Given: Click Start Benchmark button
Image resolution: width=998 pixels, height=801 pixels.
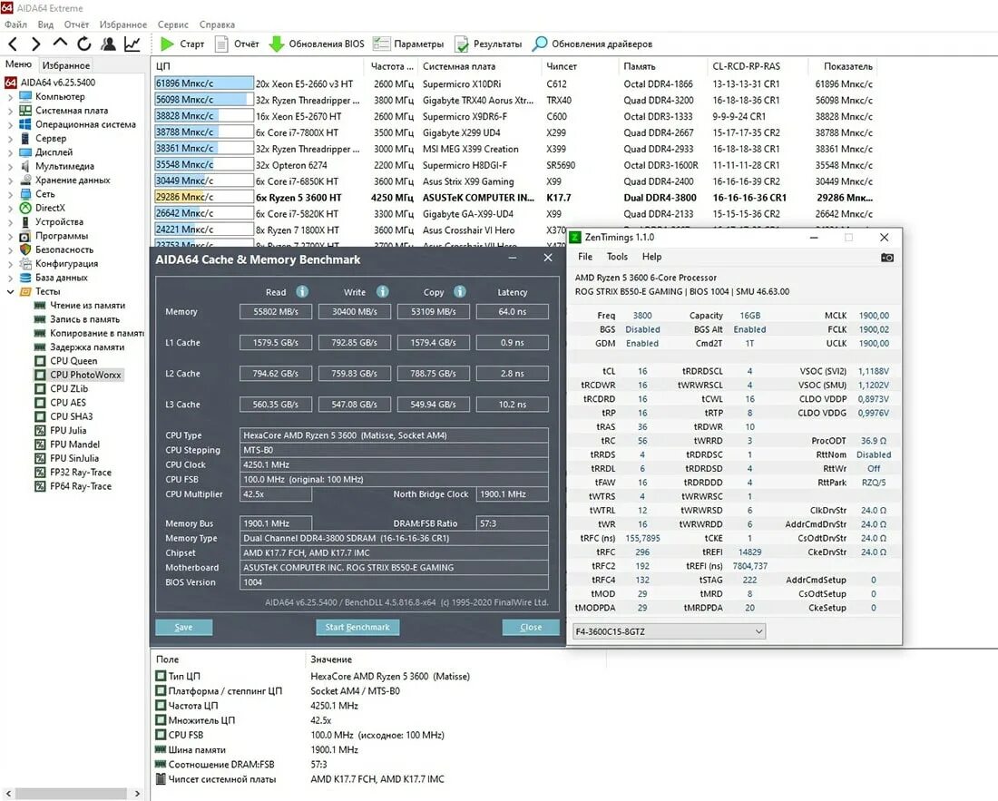Looking at the screenshot, I should click(357, 627).
